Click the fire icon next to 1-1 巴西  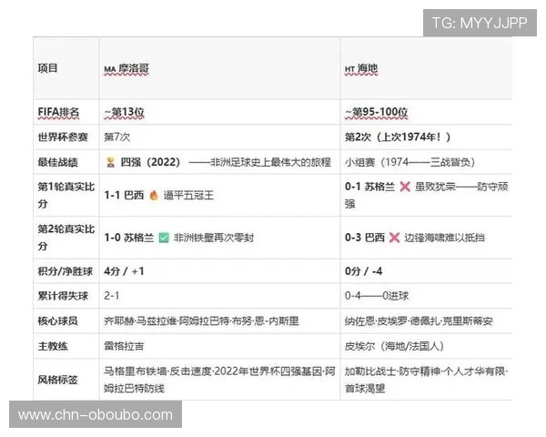(x=154, y=195)
